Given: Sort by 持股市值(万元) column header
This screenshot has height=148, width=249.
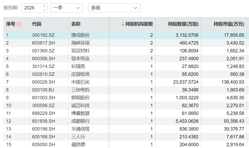Looking at the screenshot, I should pos(229,24).
